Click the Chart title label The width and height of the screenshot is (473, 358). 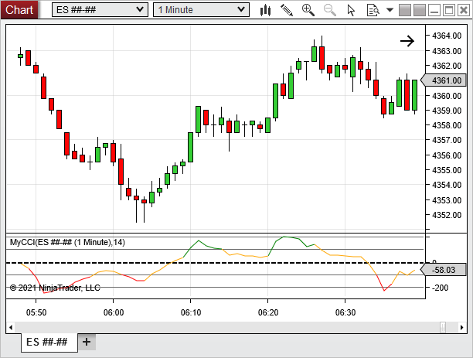tap(20, 10)
